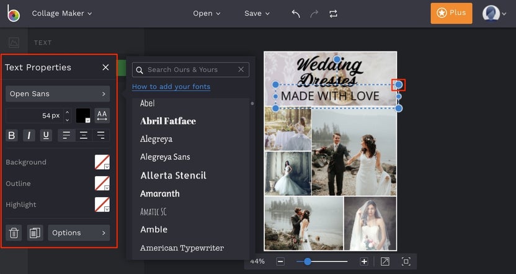Select the bride in forest table photo
Screen dimensions: 516x274
(288, 130)
